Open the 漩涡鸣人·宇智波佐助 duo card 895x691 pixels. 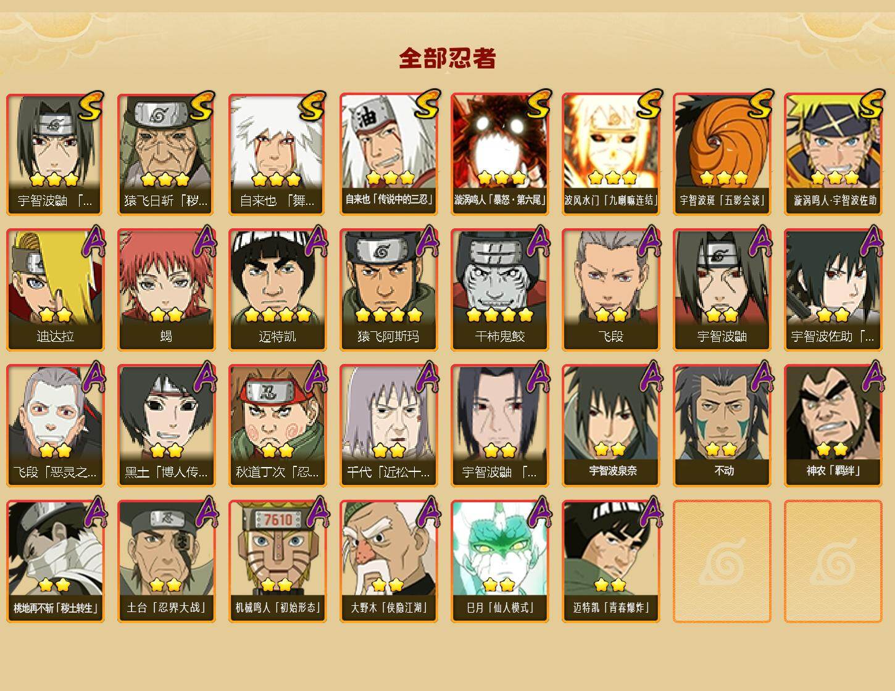(x=833, y=154)
